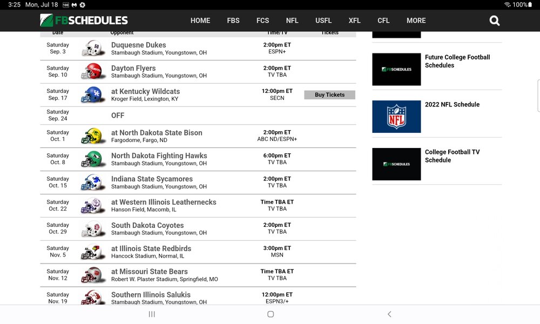
Task: Click the South Dakota Coyotes helmet
Action: [x=93, y=228]
